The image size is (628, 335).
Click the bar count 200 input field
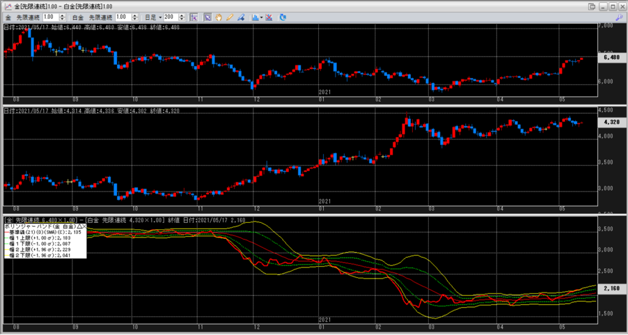point(169,17)
